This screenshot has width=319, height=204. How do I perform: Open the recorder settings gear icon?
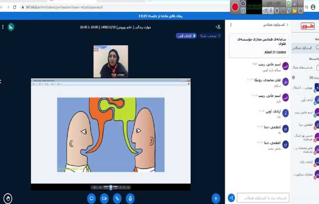[301, 11]
